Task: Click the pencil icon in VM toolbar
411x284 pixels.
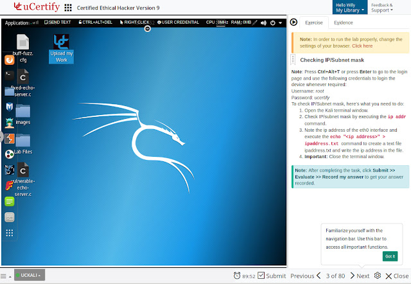Action: tap(255, 22)
